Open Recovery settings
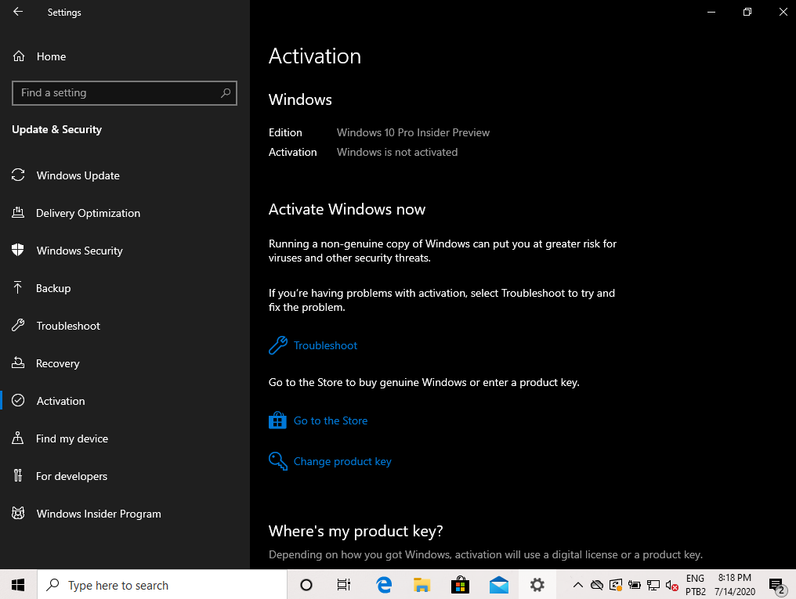 click(125, 363)
